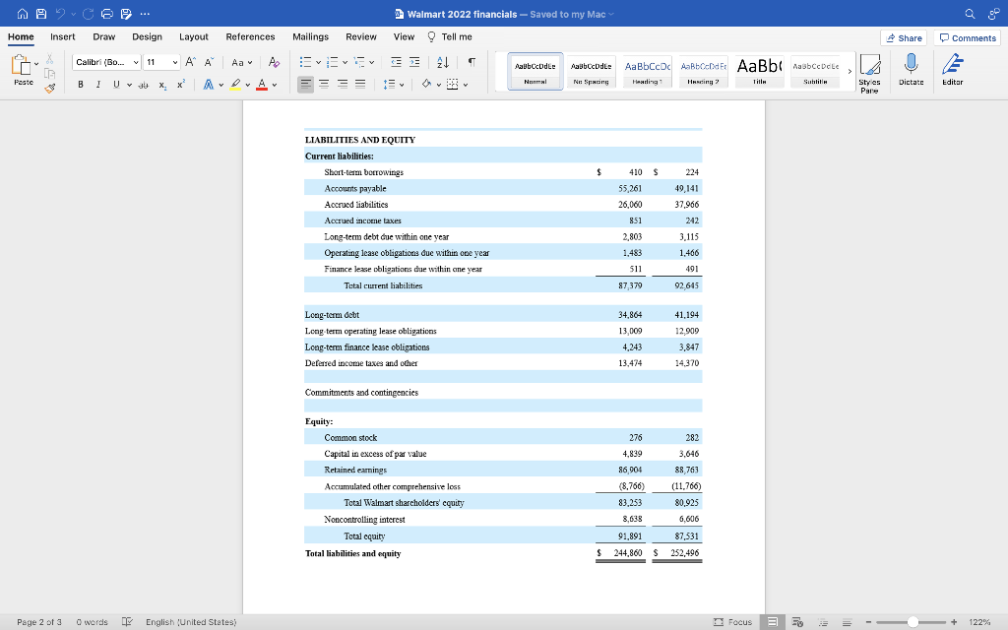This screenshot has width=1008, height=630.
Task: Increase indent of the paragraph
Action: click(x=414, y=62)
